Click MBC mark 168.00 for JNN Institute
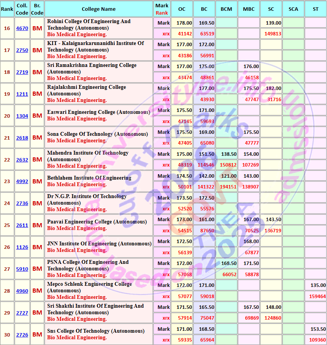 (251, 242)
